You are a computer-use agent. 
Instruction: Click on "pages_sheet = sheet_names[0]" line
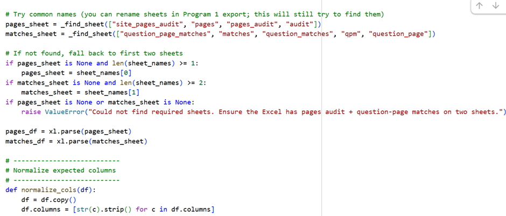point(76,73)
